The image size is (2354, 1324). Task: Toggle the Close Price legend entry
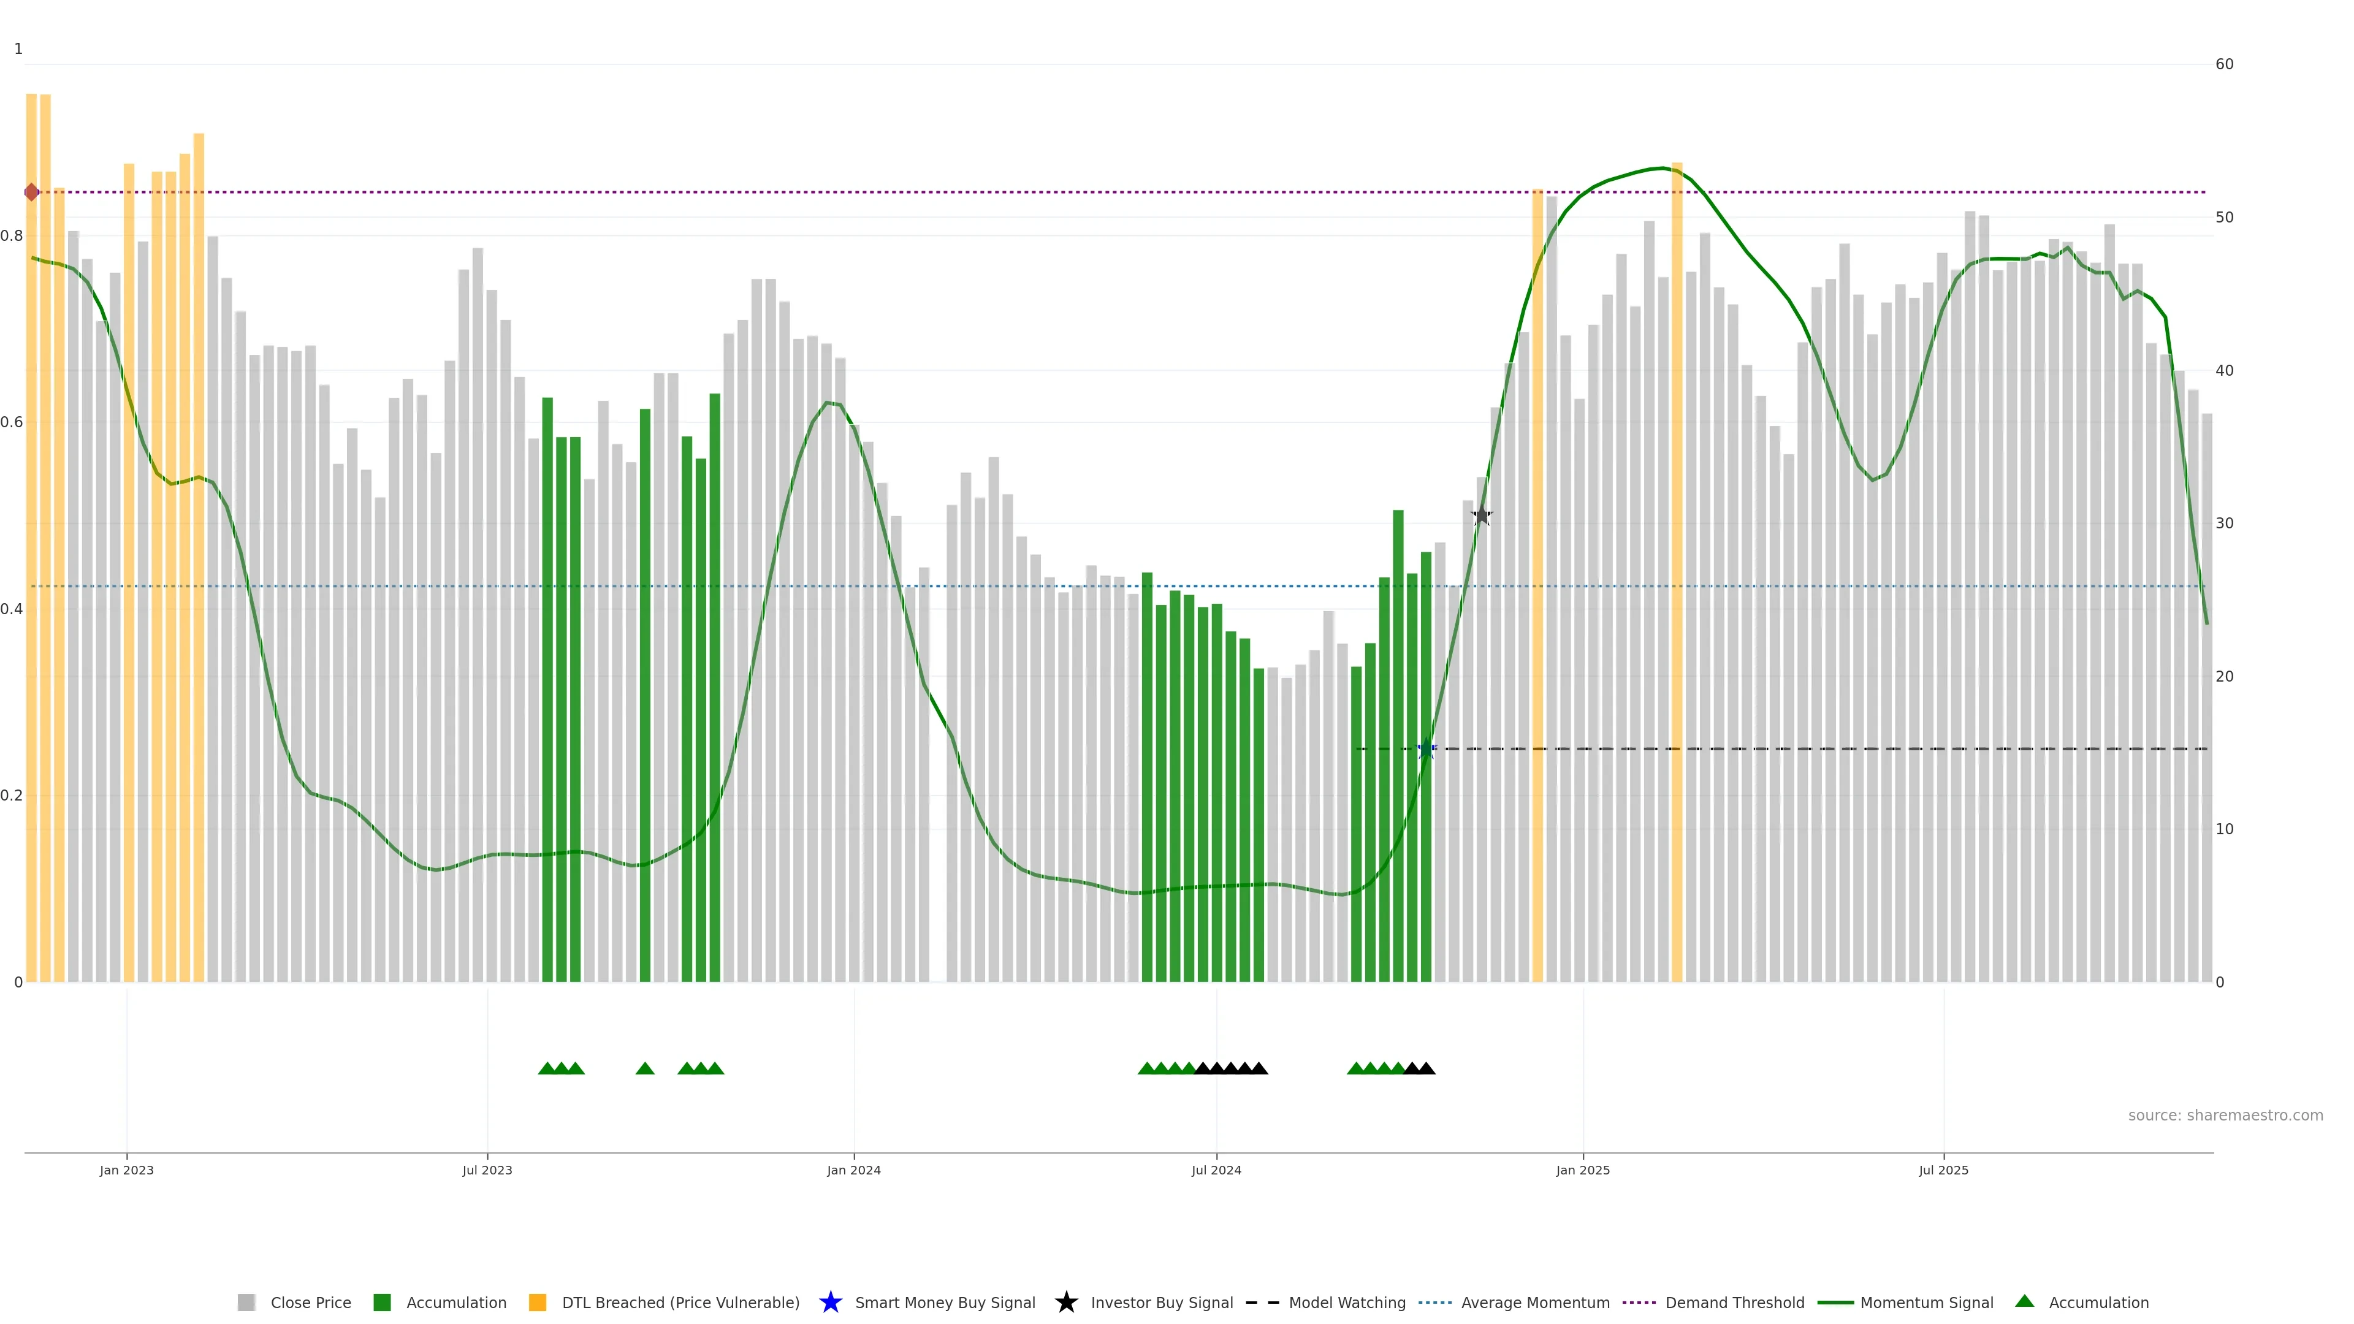click(x=310, y=1302)
